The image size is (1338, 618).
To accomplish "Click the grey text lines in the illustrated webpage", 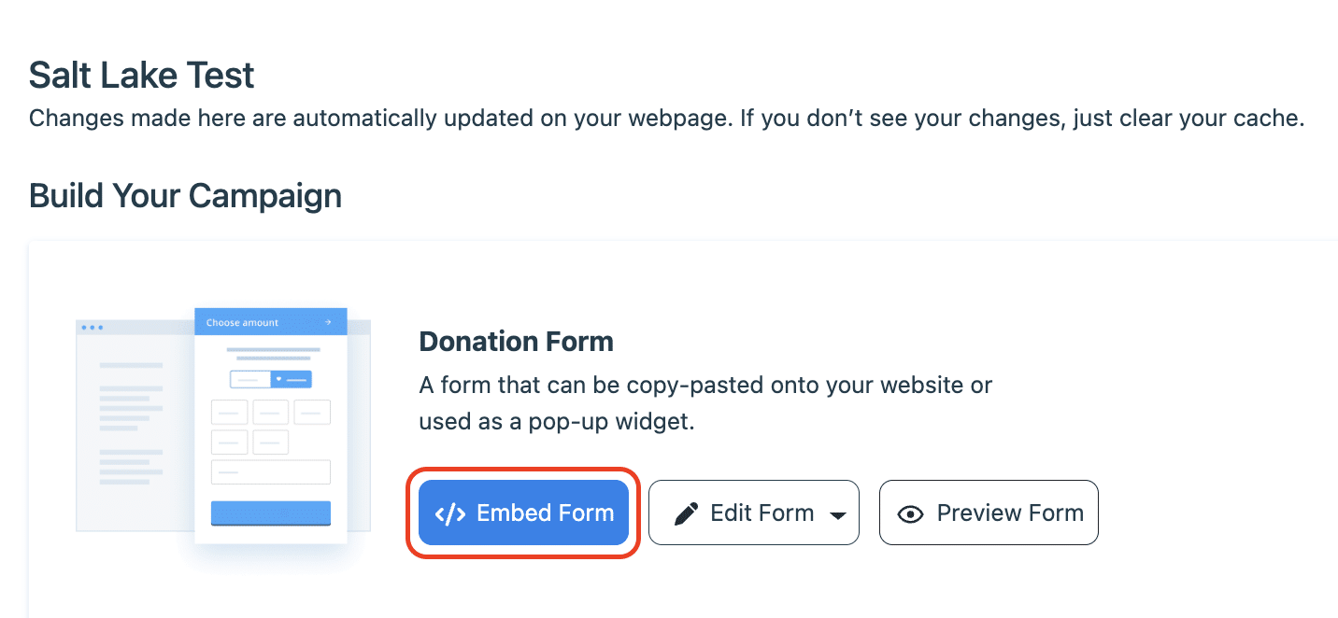I will click(131, 401).
